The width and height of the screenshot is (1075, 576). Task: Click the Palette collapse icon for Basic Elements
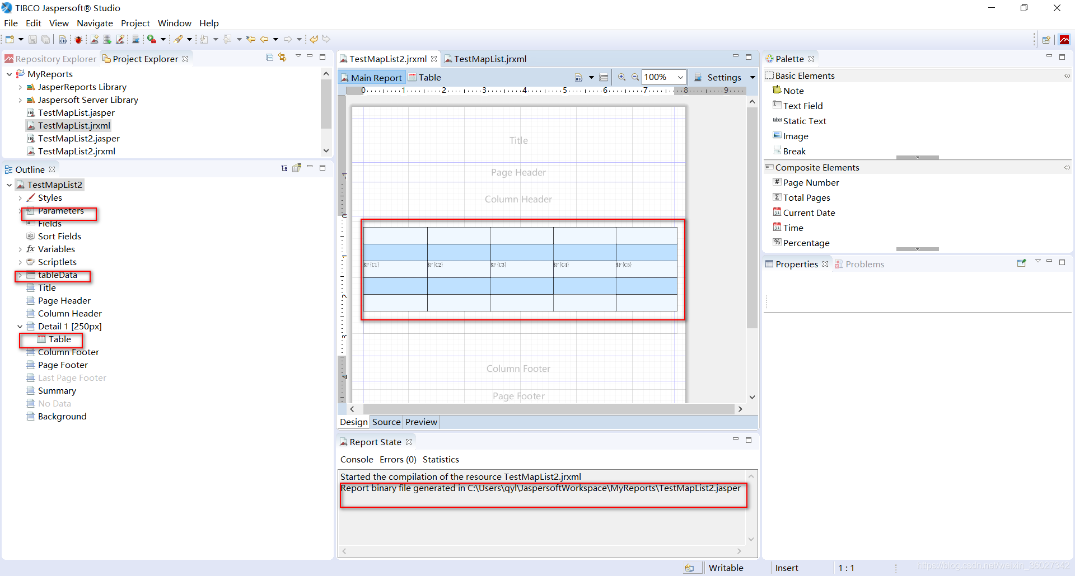pyautogui.click(x=1067, y=75)
